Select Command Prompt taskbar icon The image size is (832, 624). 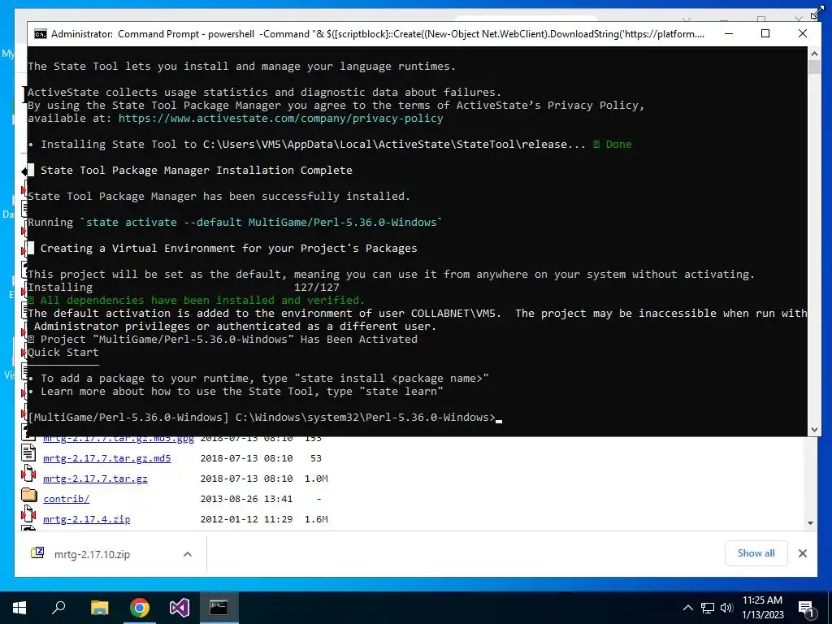pos(219,607)
